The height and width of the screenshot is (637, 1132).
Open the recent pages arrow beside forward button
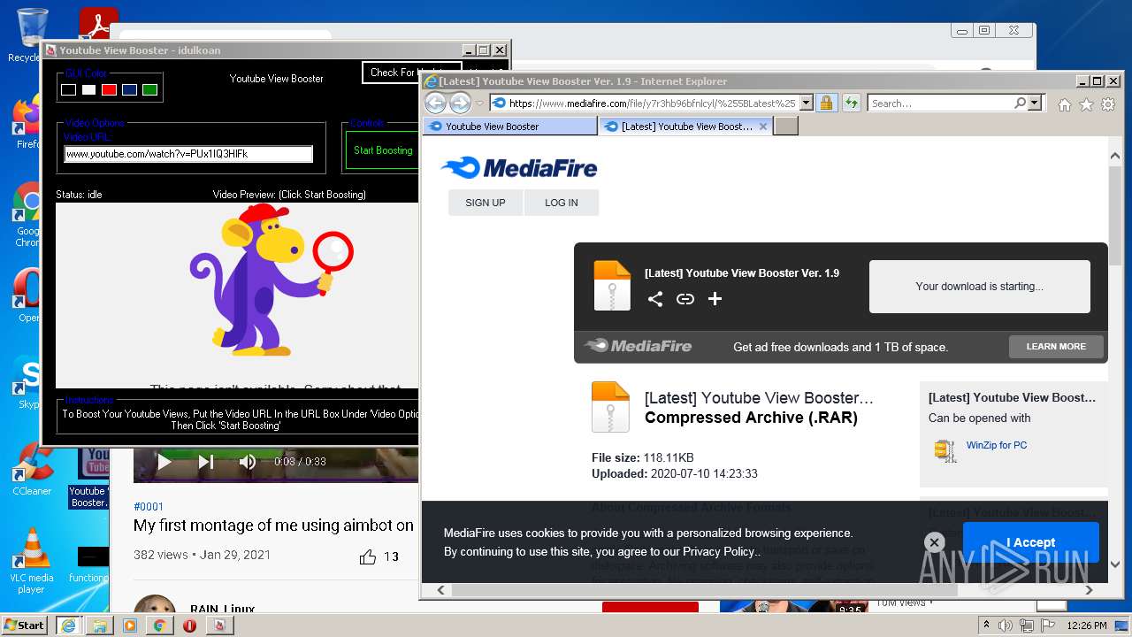(x=480, y=104)
